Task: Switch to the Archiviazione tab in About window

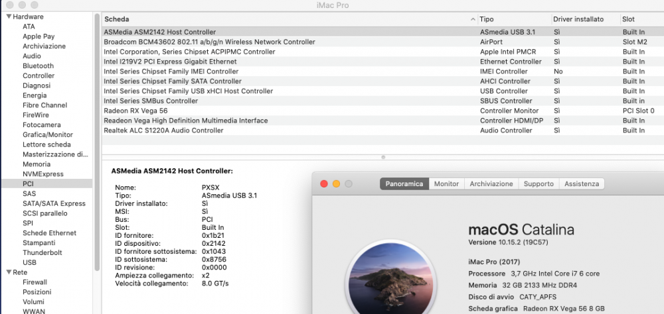Action: pos(491,184)
